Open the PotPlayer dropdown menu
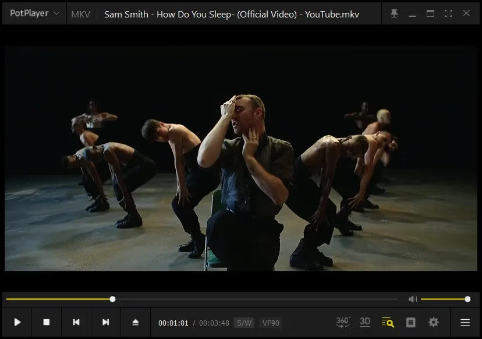The image size is (482, 339). coord(34,13)
